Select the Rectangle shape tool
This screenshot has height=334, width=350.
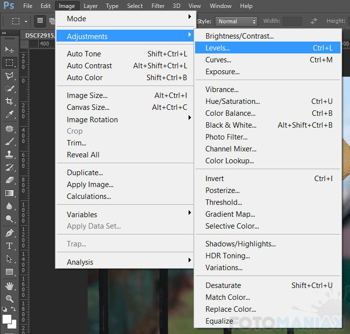pyautogui.click(x=9, y=272)
